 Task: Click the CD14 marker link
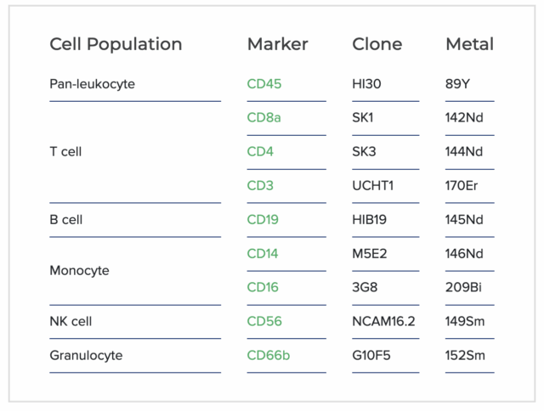(263, 254)
